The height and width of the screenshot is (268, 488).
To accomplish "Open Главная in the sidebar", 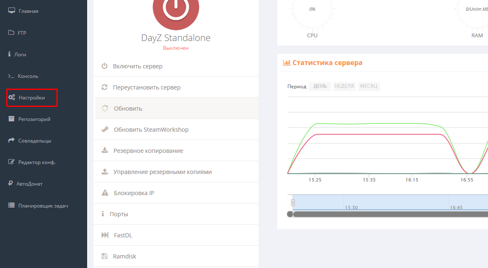I will click(28, 11).
